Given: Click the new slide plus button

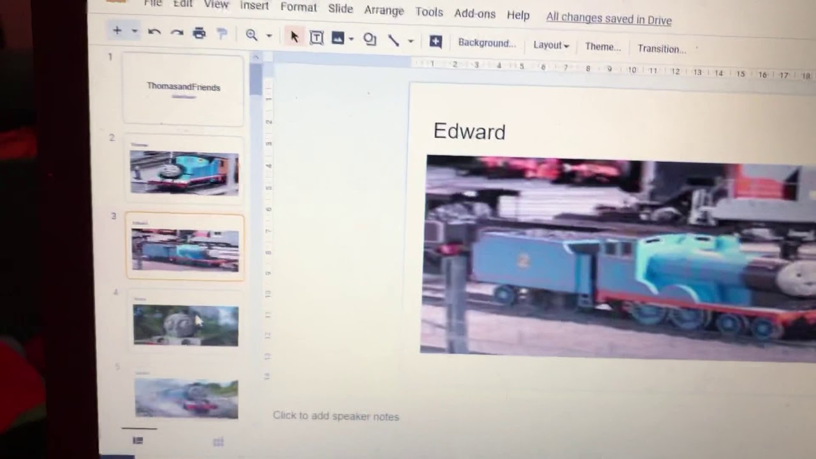Looking at the screenshot, I should [117, 30].
